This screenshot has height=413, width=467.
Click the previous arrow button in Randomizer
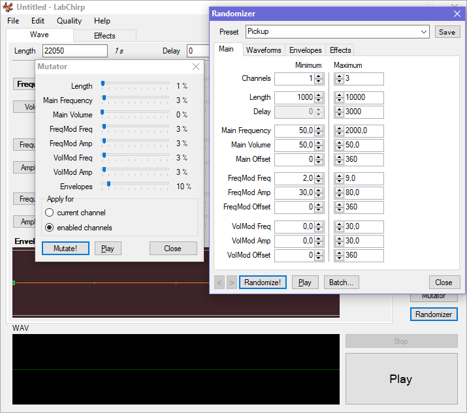coord(219,283)
